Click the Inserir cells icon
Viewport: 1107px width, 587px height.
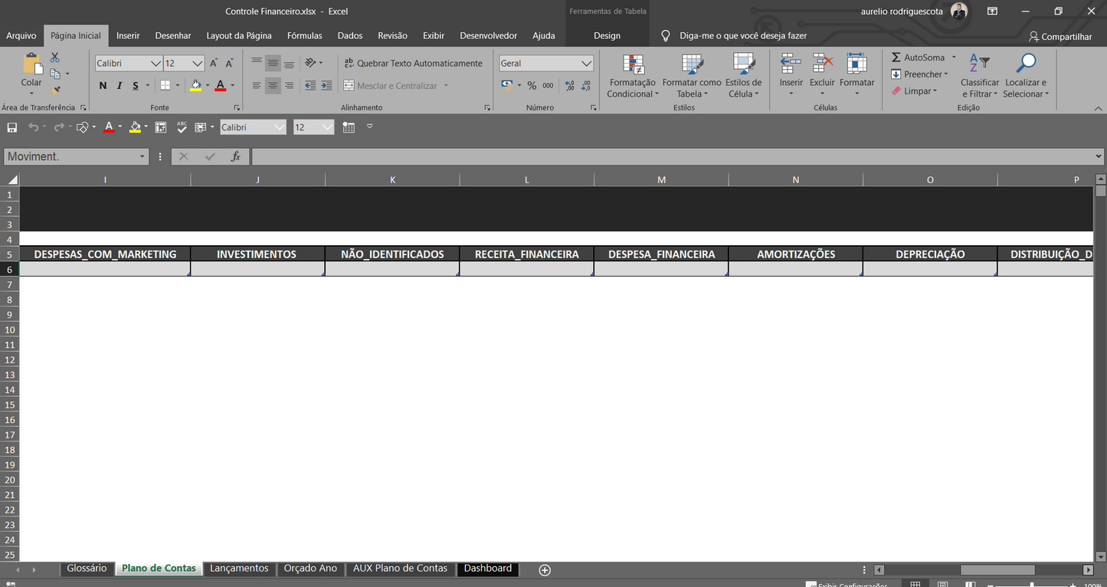(x=790, y=74)
